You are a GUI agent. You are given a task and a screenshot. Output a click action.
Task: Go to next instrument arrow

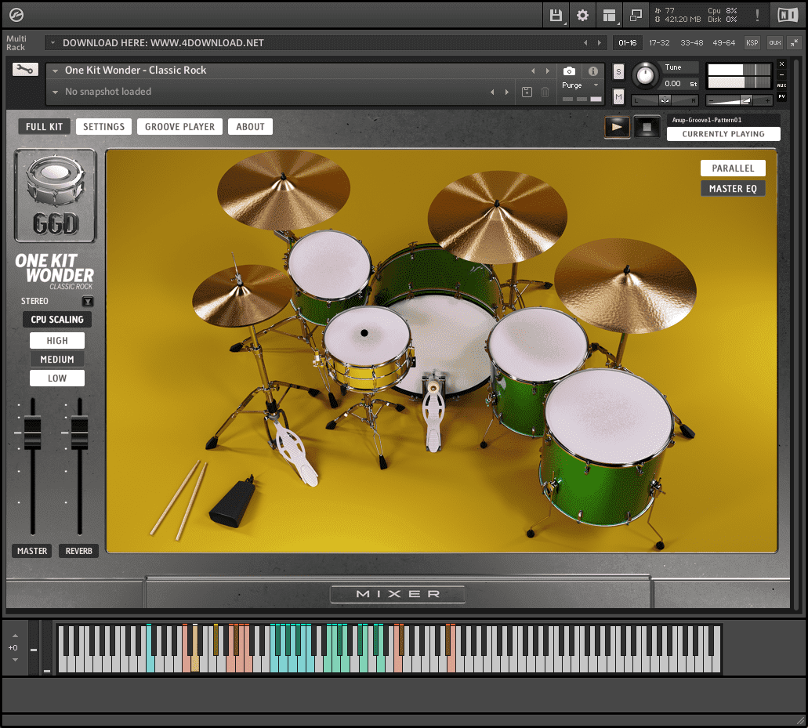pos(547,71)
